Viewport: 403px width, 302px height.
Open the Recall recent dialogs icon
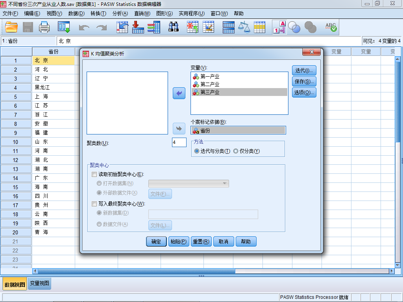point(64,27)
